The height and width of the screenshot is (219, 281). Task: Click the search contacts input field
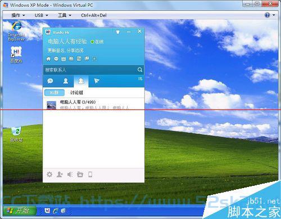click(90, 70)
